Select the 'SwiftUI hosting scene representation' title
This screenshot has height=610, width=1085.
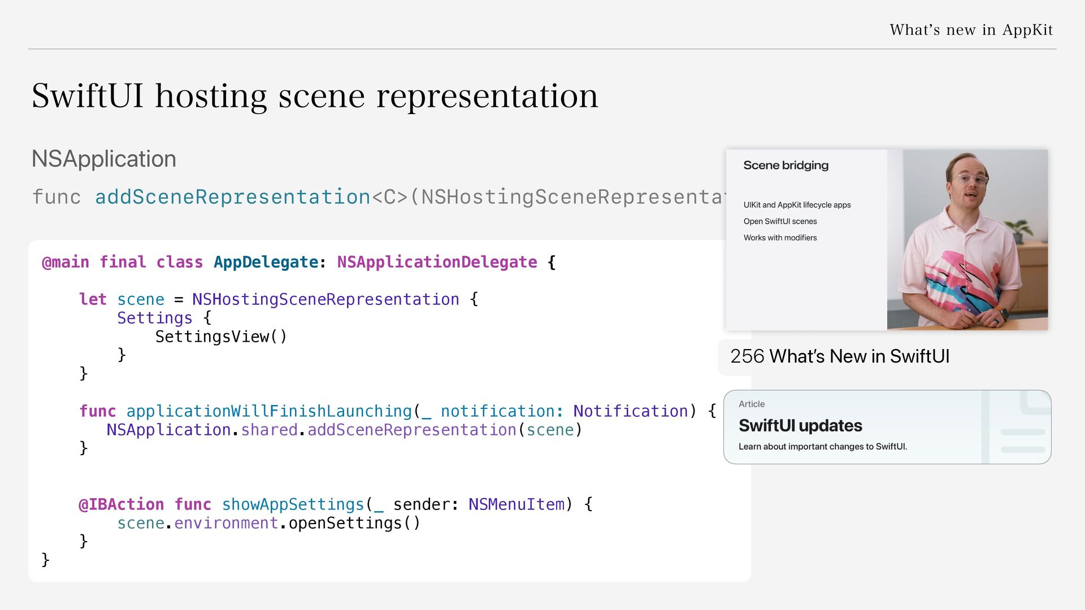click(x=315, y=96)
